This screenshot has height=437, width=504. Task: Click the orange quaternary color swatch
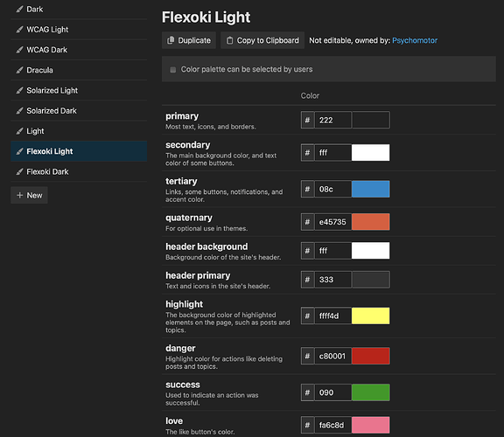click(x=371, y=222)
